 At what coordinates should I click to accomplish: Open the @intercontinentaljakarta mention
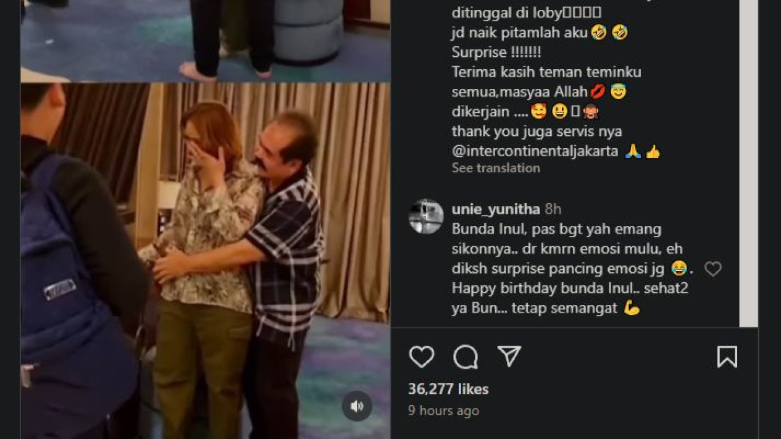[535, 151]
